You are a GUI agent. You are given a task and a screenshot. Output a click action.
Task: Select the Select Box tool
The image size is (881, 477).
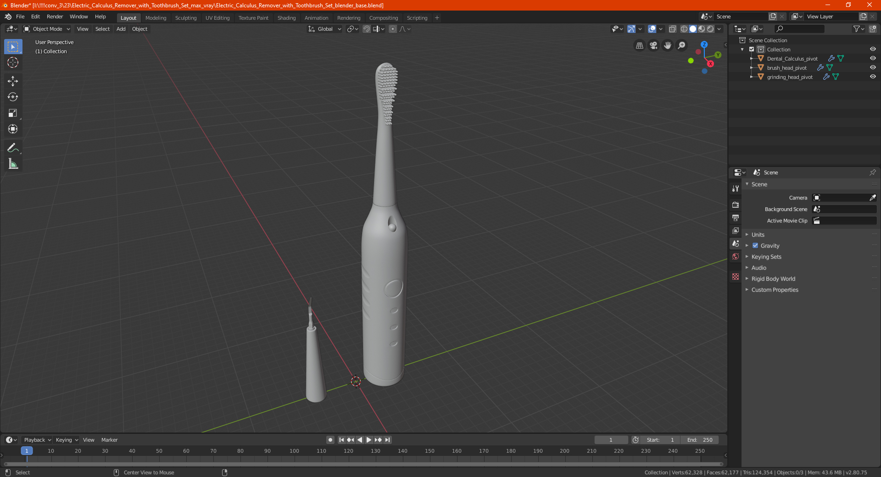coord(13,47)
